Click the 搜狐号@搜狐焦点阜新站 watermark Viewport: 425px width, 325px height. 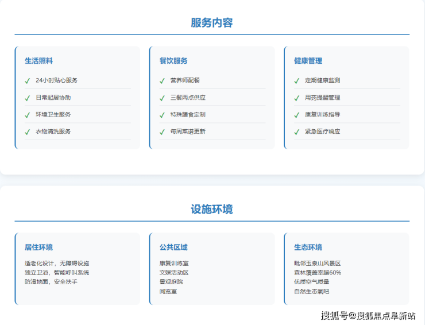click(368, 315)
